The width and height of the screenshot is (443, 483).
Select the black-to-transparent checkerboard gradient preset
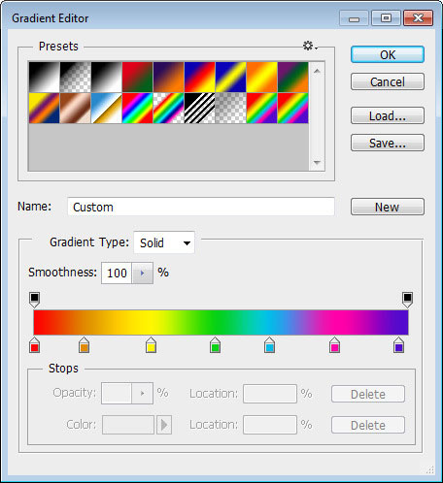[x=76, y=78]
